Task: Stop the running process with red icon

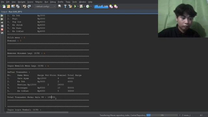Action: pos(2,30)
